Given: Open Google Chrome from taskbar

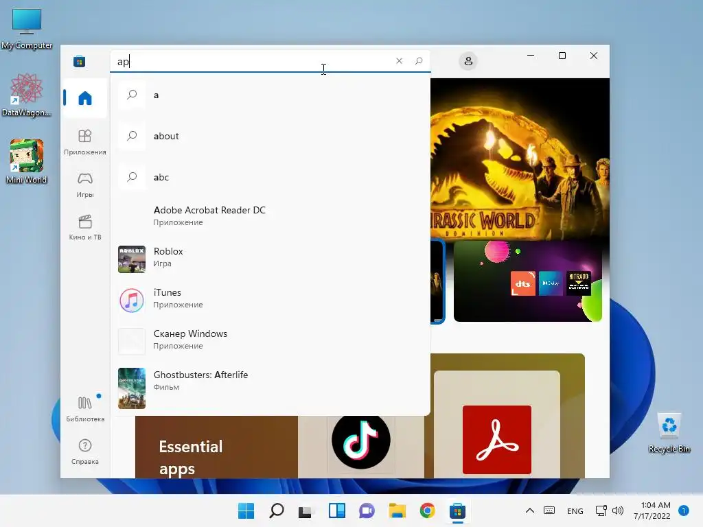Looking at the screenshot, I should [x=427, y=511].
